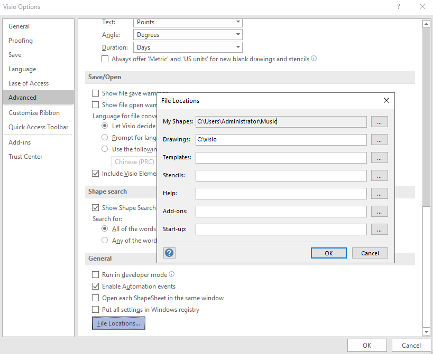Select Let Visio decide language radio

coord(105,126)
